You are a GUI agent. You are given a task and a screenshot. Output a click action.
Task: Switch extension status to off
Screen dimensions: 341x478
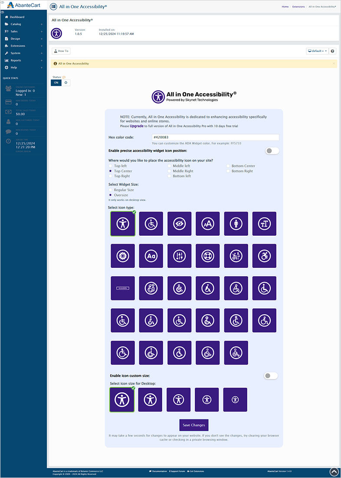coord(66,82)
